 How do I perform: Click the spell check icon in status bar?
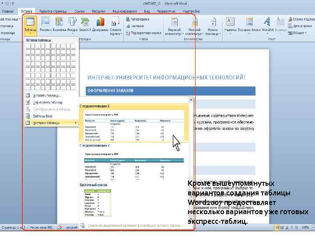click(59, 227)
